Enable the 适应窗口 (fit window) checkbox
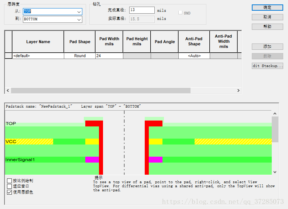The height and width of the screenshot is (209, 288). tap(9, 186)
